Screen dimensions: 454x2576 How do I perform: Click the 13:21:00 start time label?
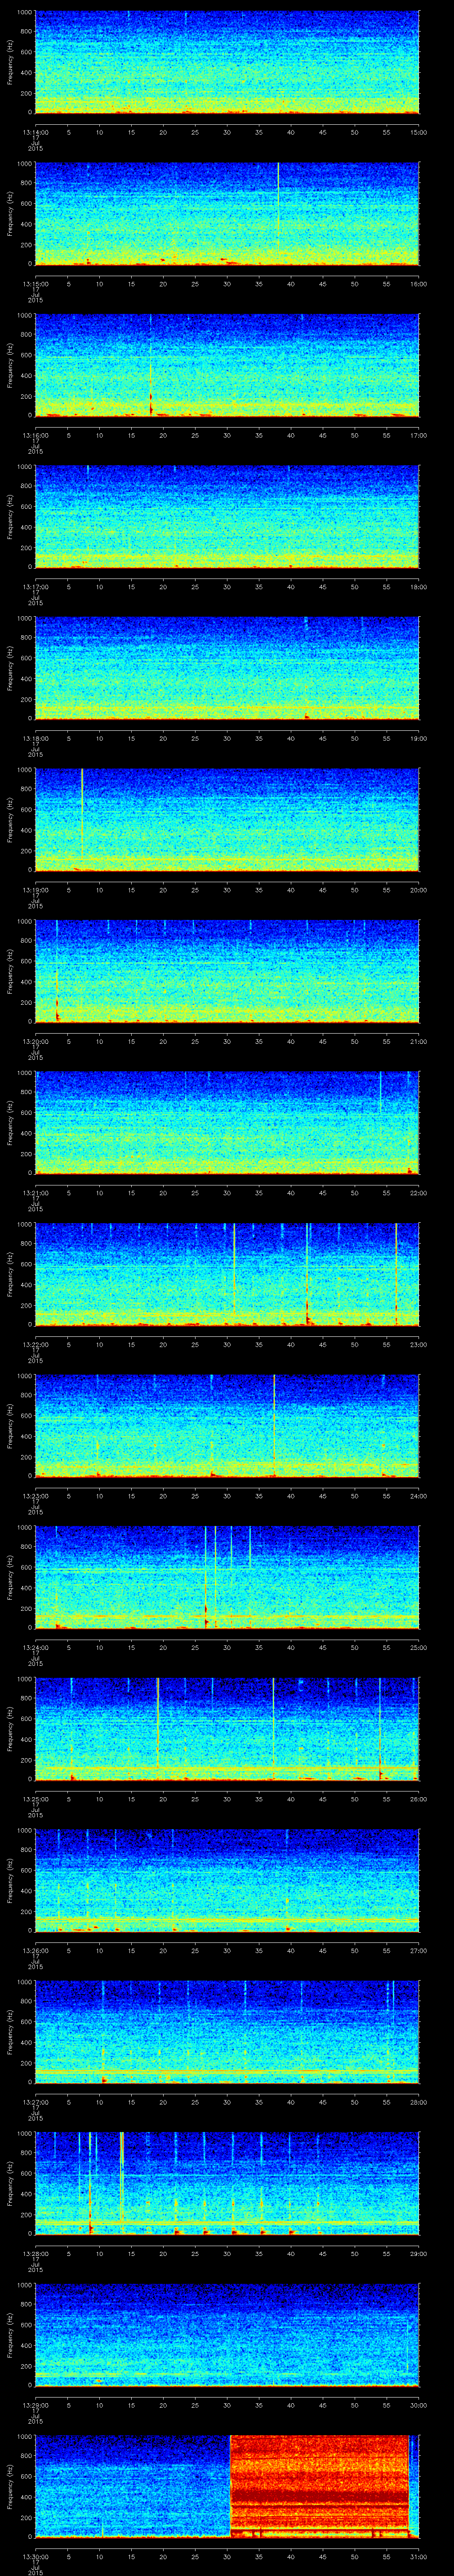35,1192
